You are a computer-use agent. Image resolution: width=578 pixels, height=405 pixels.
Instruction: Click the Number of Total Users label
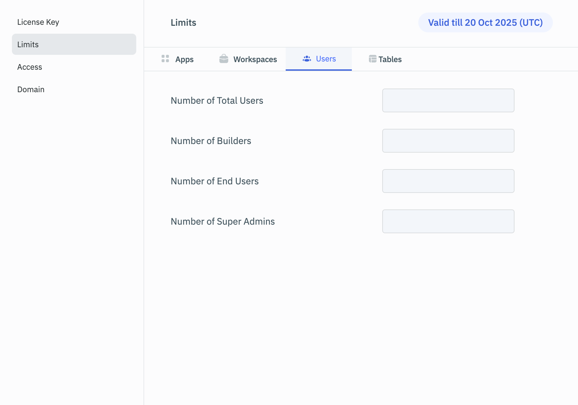[x=217, y=100]
